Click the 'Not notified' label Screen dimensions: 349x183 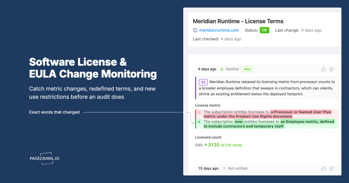tap(238, 168)
